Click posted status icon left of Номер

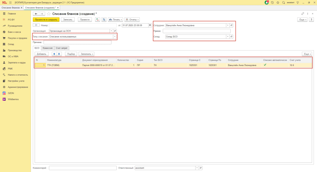(x=36, y=25)
